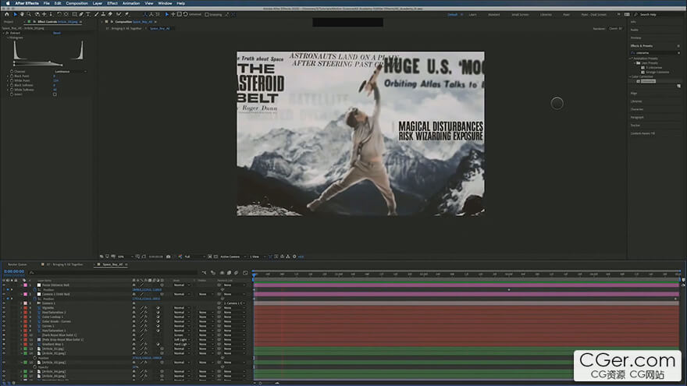Open the graph editor icon in timeline
This screenshot has height=386, width=687.
(245, 273)
